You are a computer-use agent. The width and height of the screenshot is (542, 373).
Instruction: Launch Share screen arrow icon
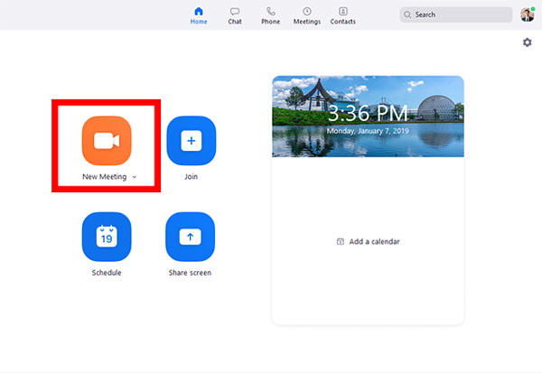click(x=190, y=237)
